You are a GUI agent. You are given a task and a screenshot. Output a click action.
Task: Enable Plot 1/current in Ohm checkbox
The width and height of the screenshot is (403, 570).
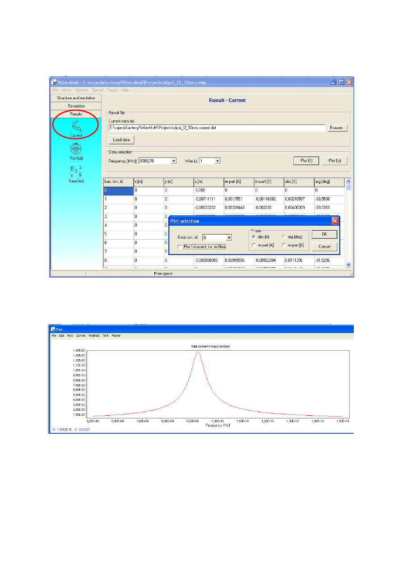pyautogui.click(x=181, y=247)
